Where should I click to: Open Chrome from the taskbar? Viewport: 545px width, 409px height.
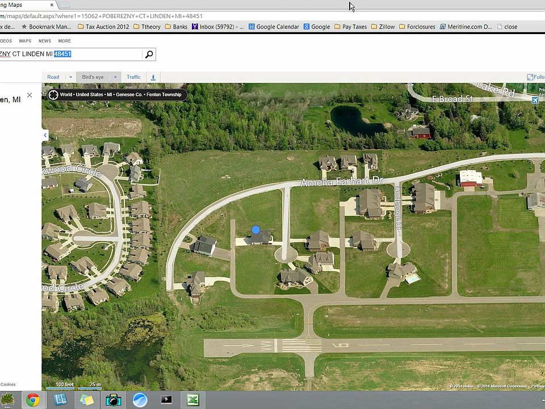(33, 400)
